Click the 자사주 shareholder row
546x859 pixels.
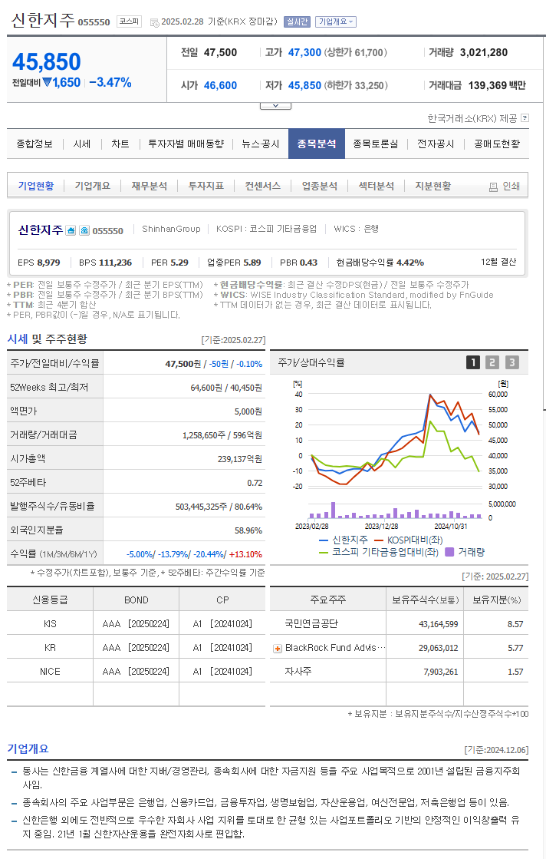[x=399, y=671]
